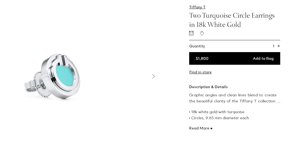Go to the Tiffany T collection link

coord(197,7)
